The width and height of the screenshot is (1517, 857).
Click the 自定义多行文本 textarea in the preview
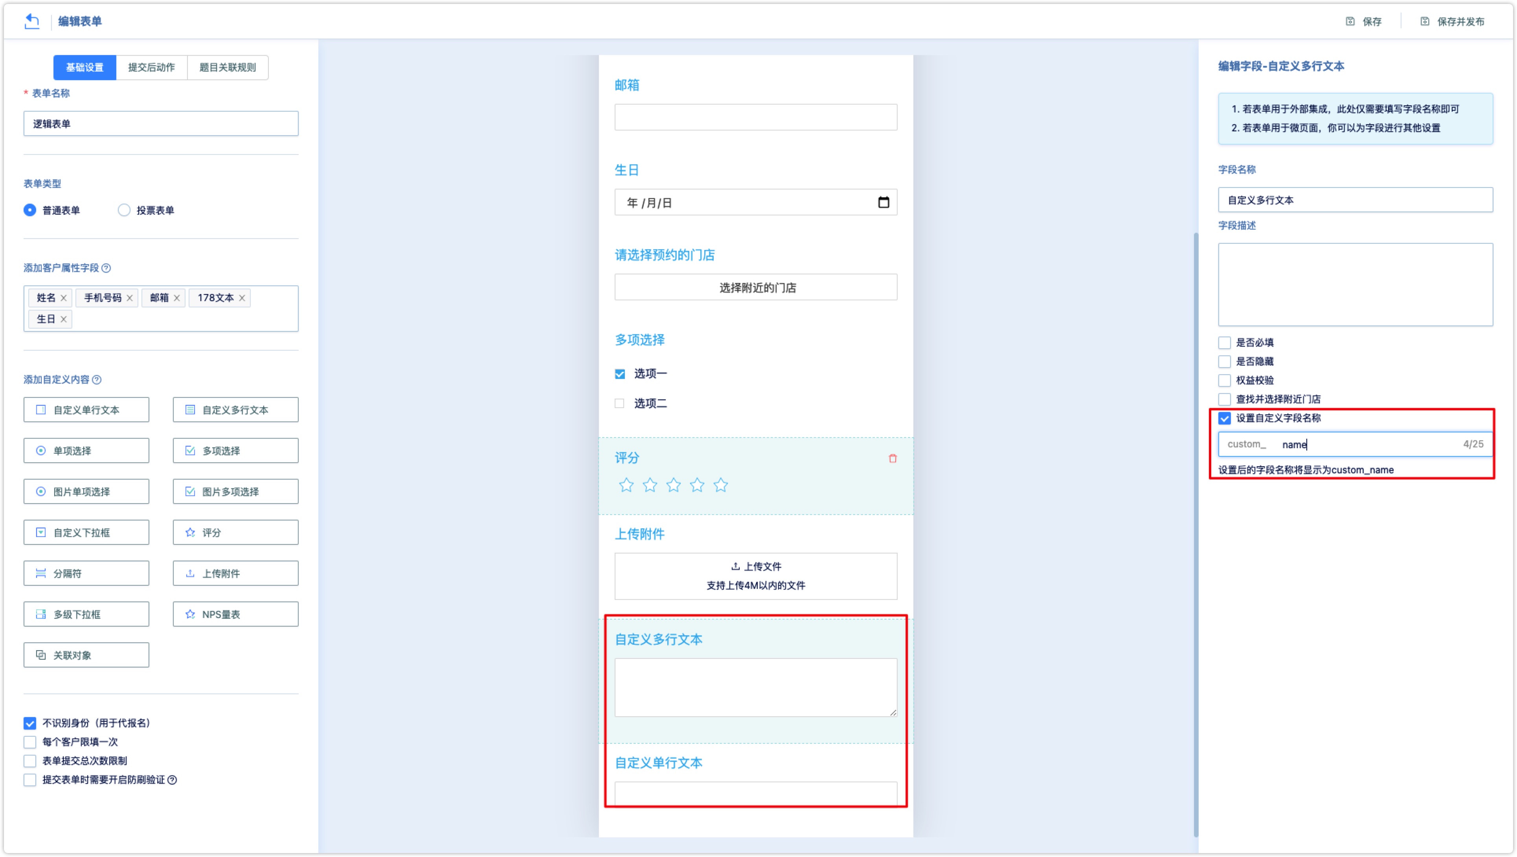point(756,687)
